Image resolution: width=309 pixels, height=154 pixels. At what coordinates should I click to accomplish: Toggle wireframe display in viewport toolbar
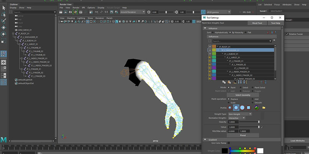coord(113,21)
